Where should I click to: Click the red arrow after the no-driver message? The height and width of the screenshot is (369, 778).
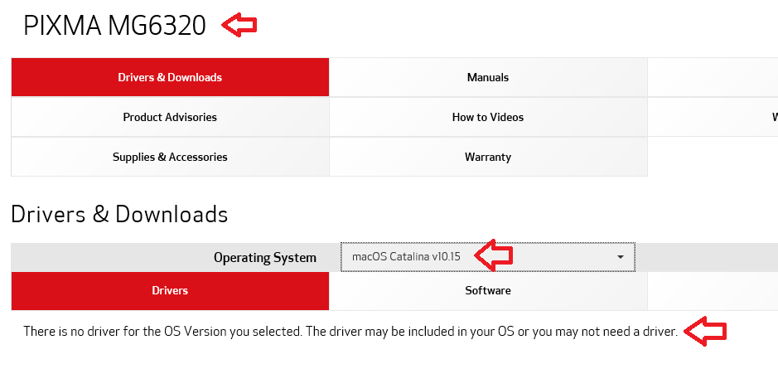pyautogui.click(x=708, y=331)
